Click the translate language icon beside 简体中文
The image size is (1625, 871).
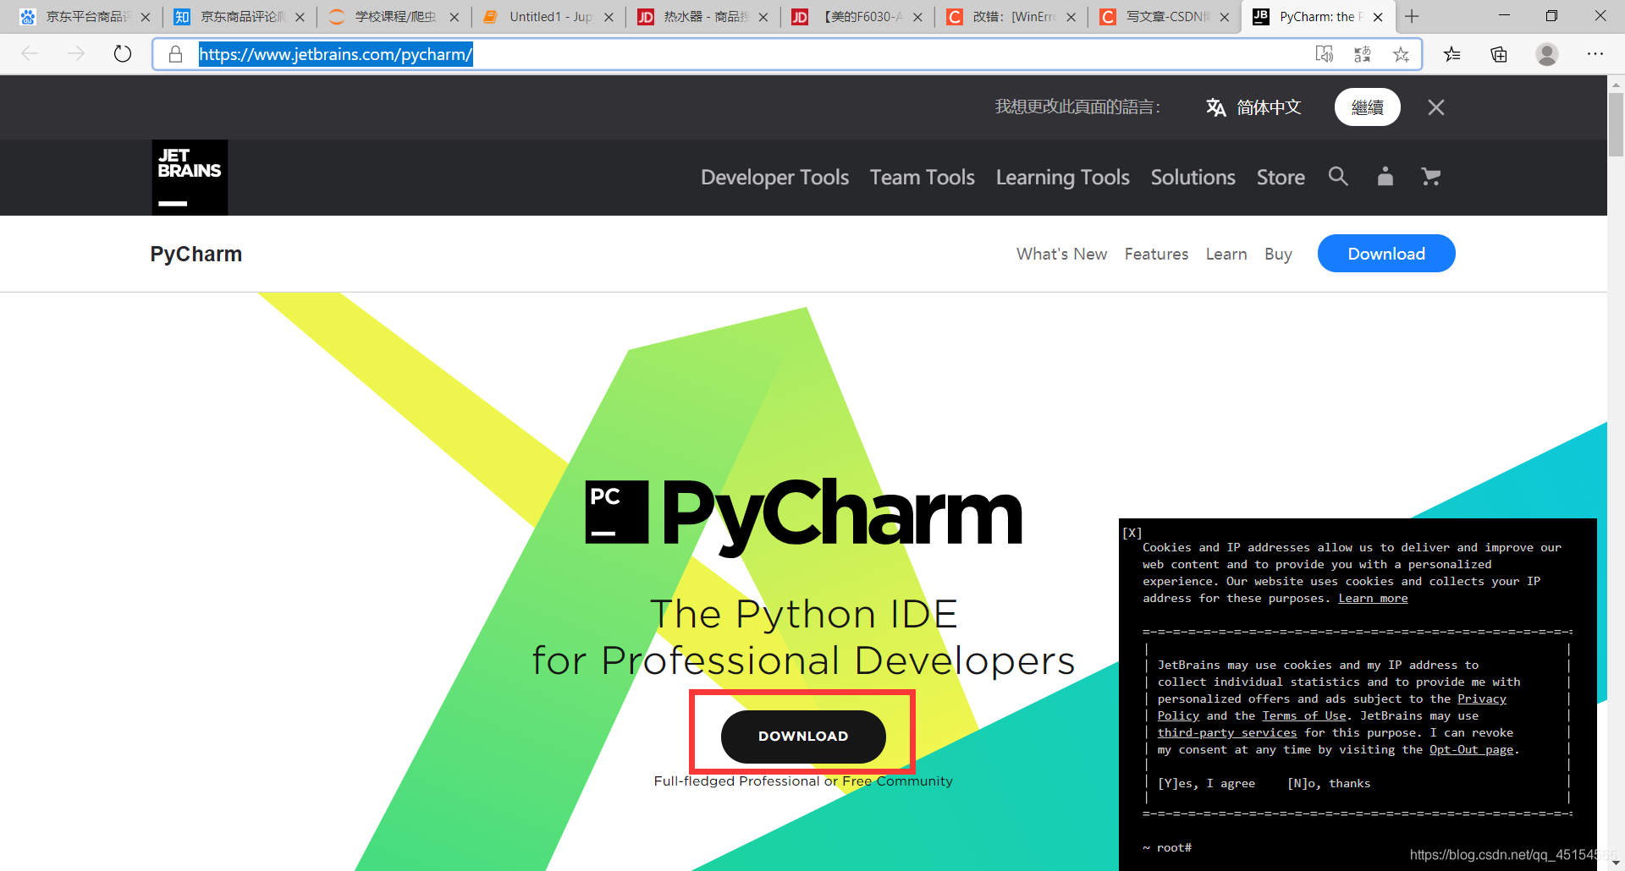(1216, 107)
